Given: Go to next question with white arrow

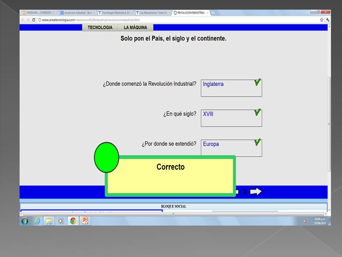Looking at the screenshot, I should 256,191.
